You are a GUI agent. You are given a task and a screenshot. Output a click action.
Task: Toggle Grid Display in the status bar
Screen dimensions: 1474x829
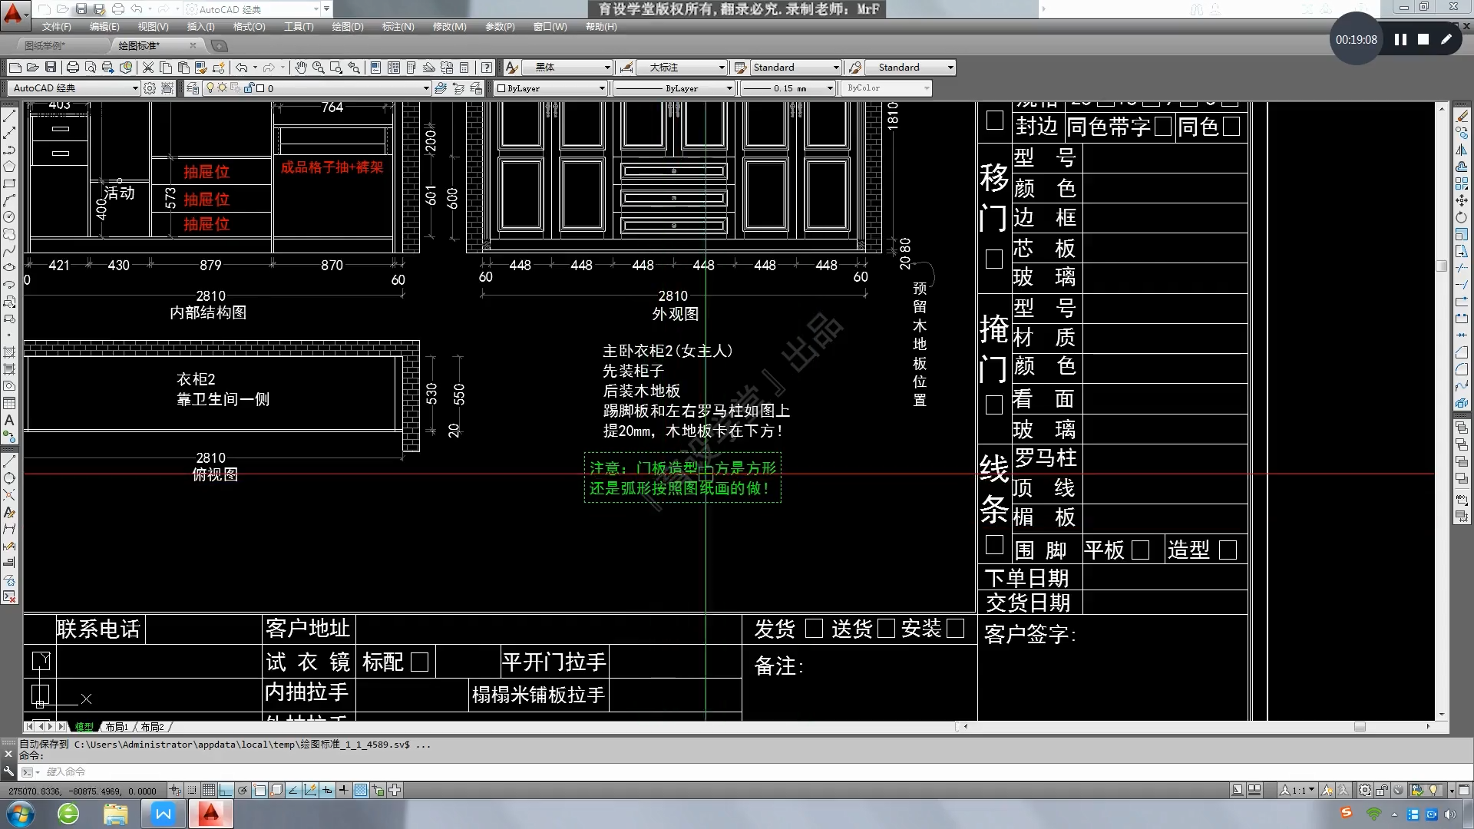tap(209, 790)
